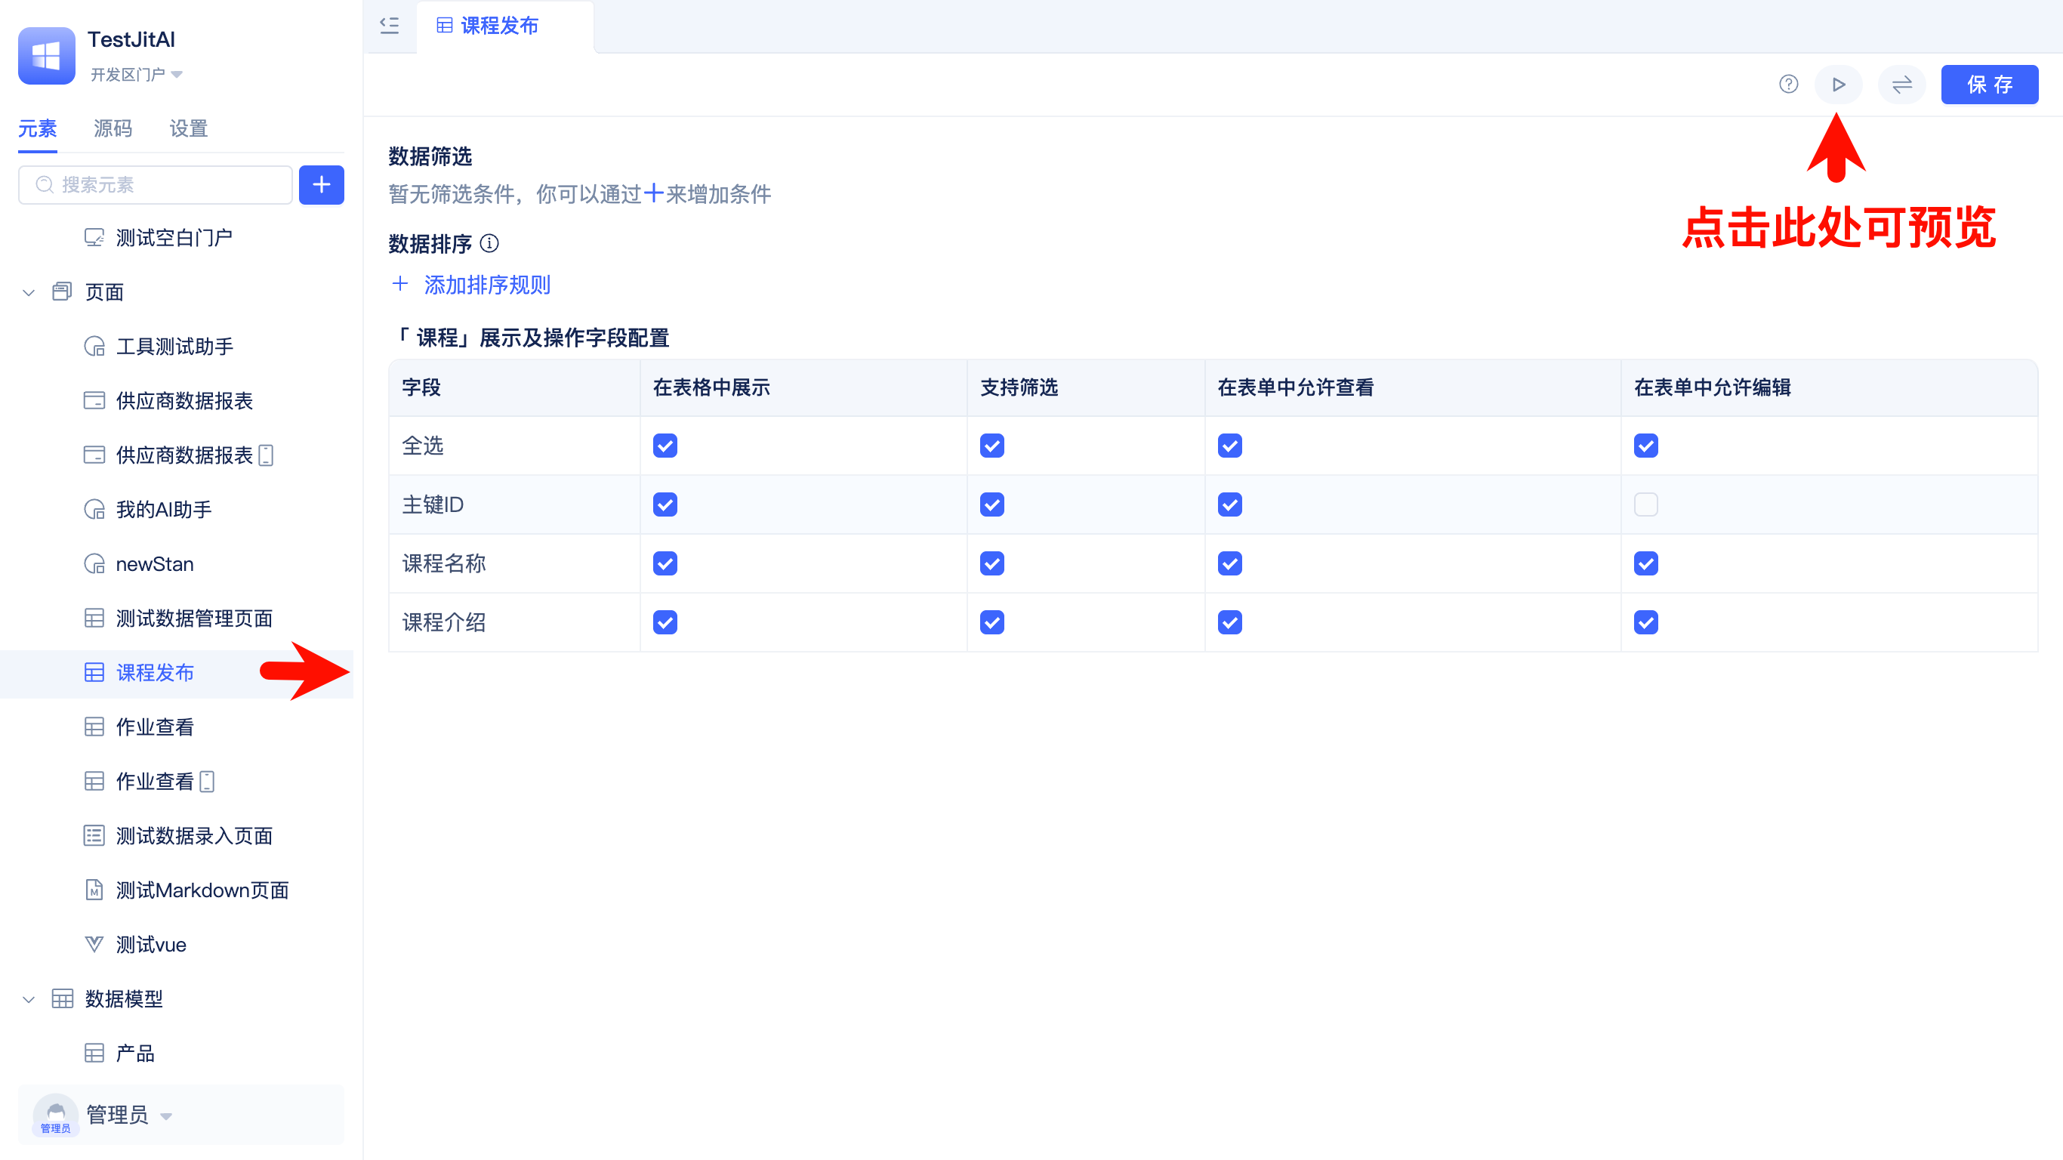Click the icon beside newStan
Screen dimensions: 2063x1160
(94, 564)
